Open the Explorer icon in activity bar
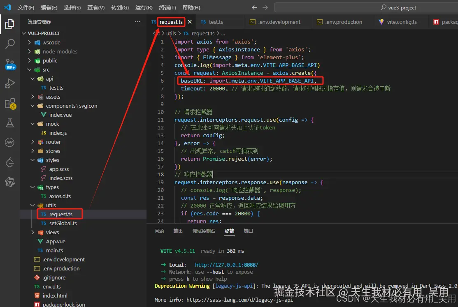 [10, 25]
